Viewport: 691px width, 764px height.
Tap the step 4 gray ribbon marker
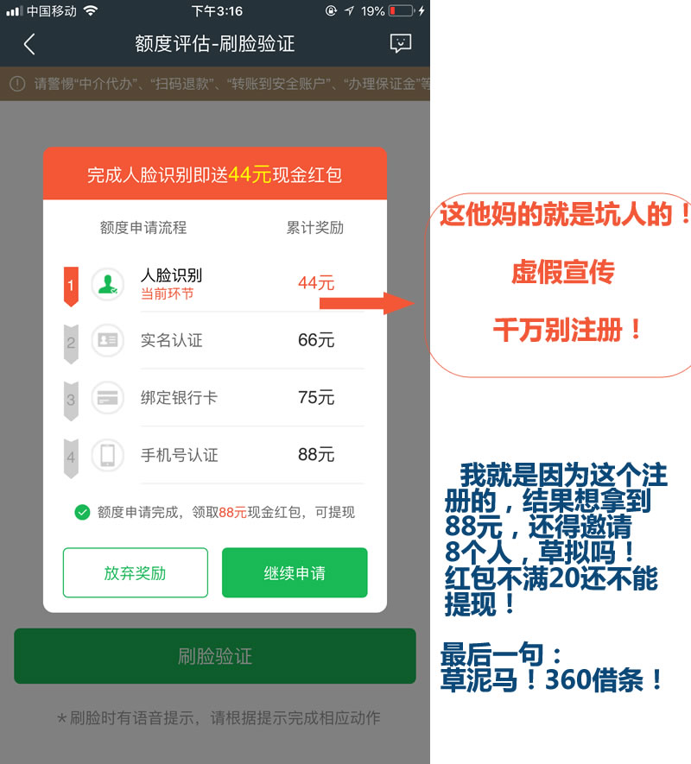coord(71,458)
